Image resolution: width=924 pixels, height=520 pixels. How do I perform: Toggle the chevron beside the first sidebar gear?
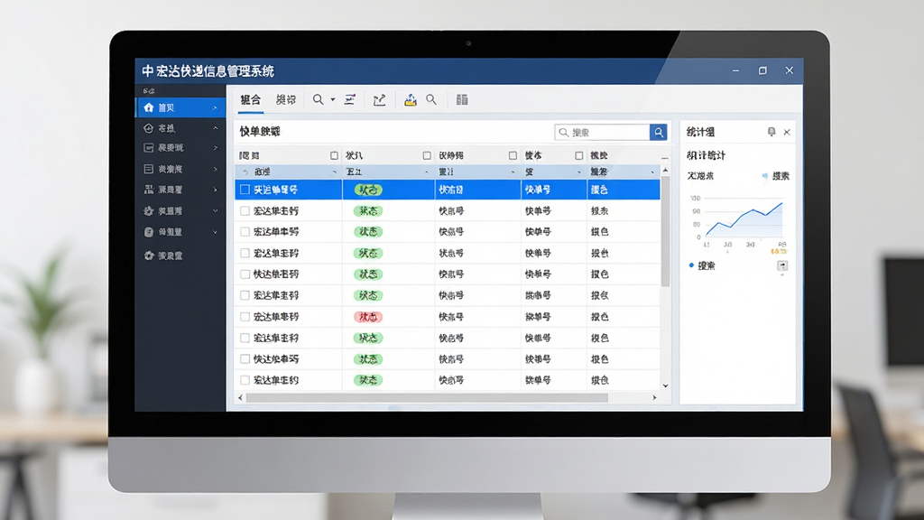point(216,211)
